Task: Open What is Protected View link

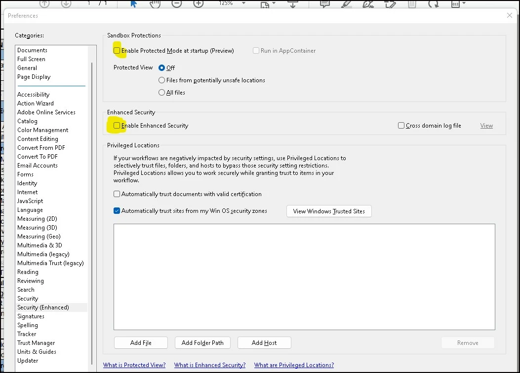Action: point(134,365)
